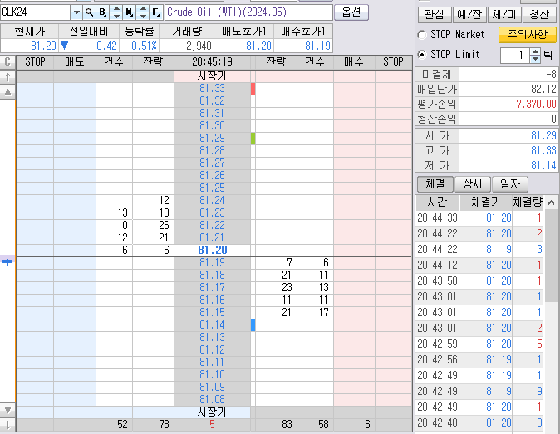Image resolution: width=560 pixels, height=434 pixels.
Task: Click the blue position marker beside 81.19
Action: pyautogui.click(x=7, y=262)
